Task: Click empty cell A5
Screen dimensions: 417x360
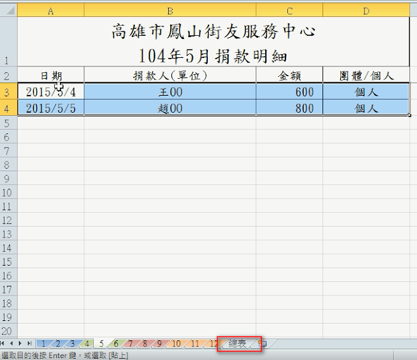Action: tap(51, 123)
